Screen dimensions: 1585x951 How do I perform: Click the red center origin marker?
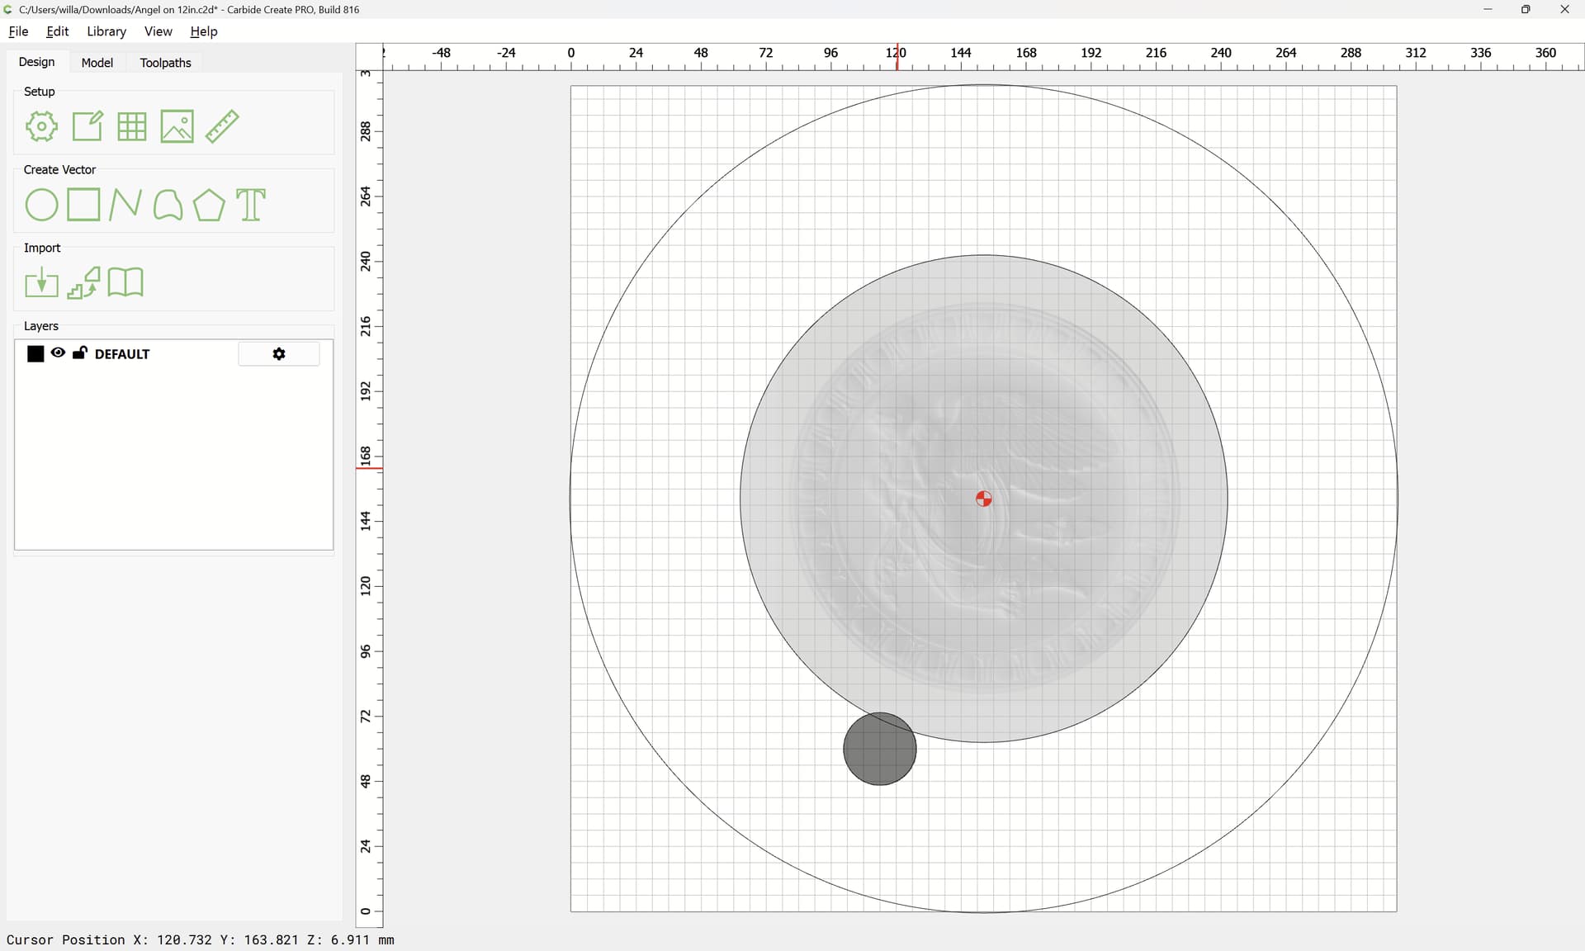pyautogui.click(x=983, y=499)
